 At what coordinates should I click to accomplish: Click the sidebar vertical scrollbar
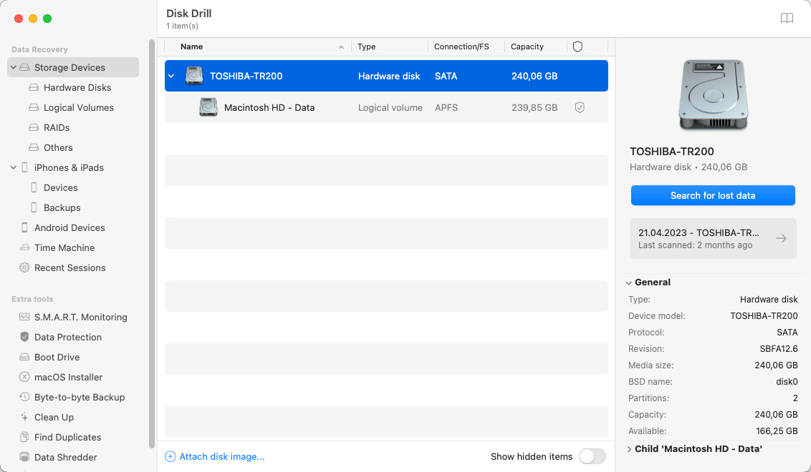coord(152,244)
